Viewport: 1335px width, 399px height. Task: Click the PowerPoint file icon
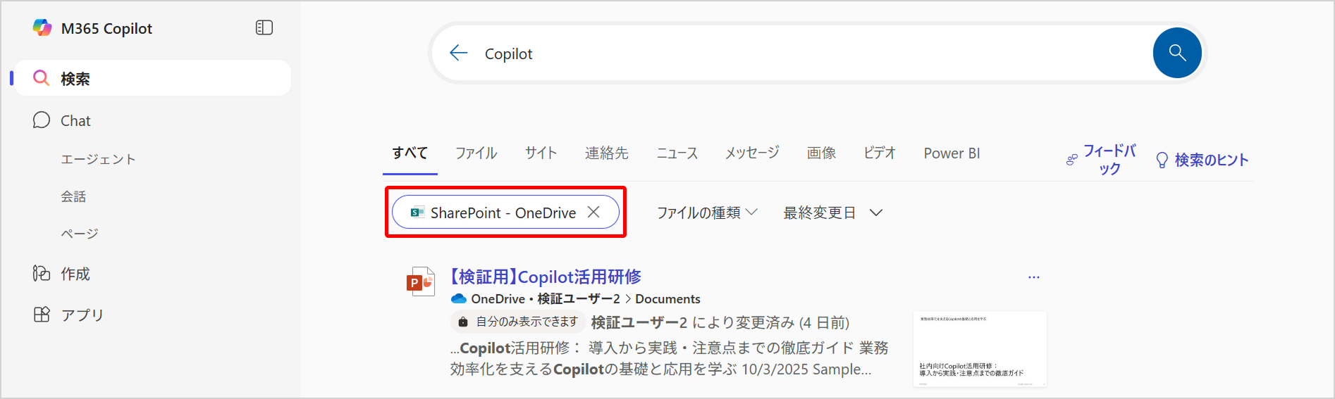pyautogui.click(x=421, y=281)
